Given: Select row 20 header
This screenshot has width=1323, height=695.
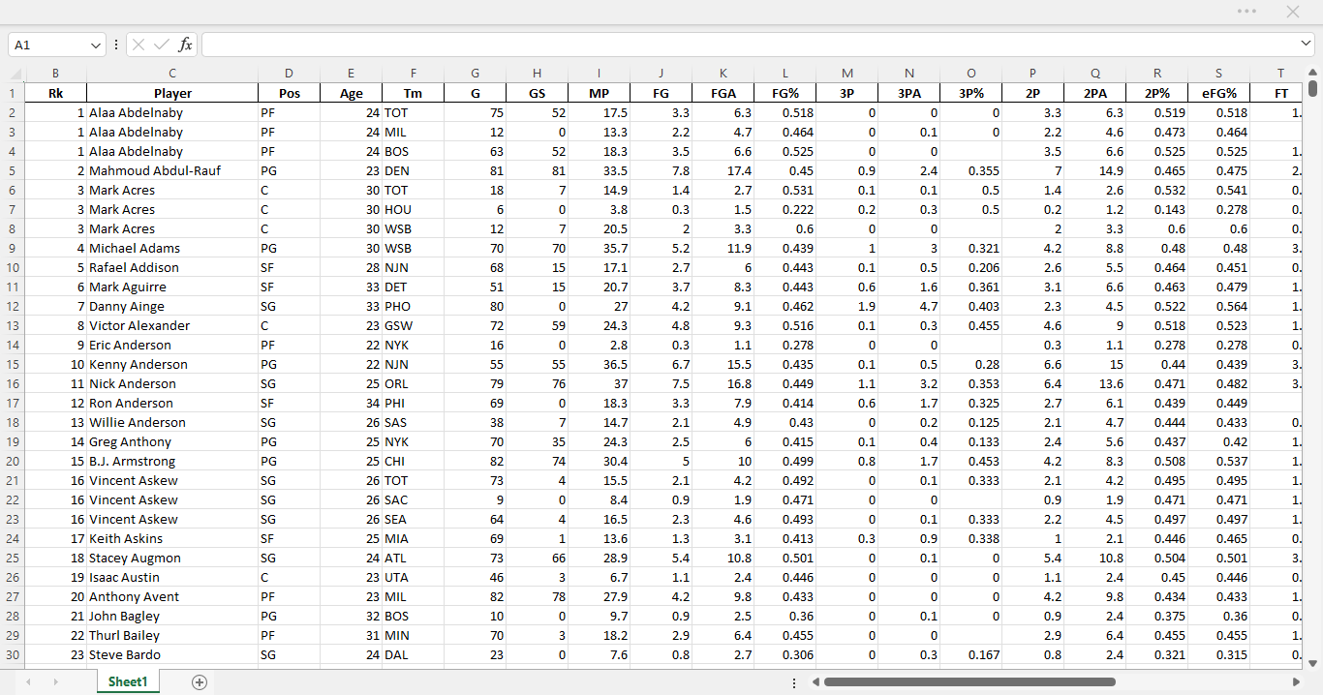Looking at the screenshot, I should point(13,461).
